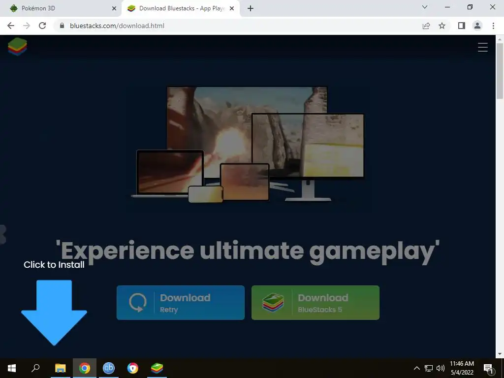Image resolution: width=504 pixels, height=378 pixels.
Task: Reload the BlueStacks download page
Action: tap(42, 26)
